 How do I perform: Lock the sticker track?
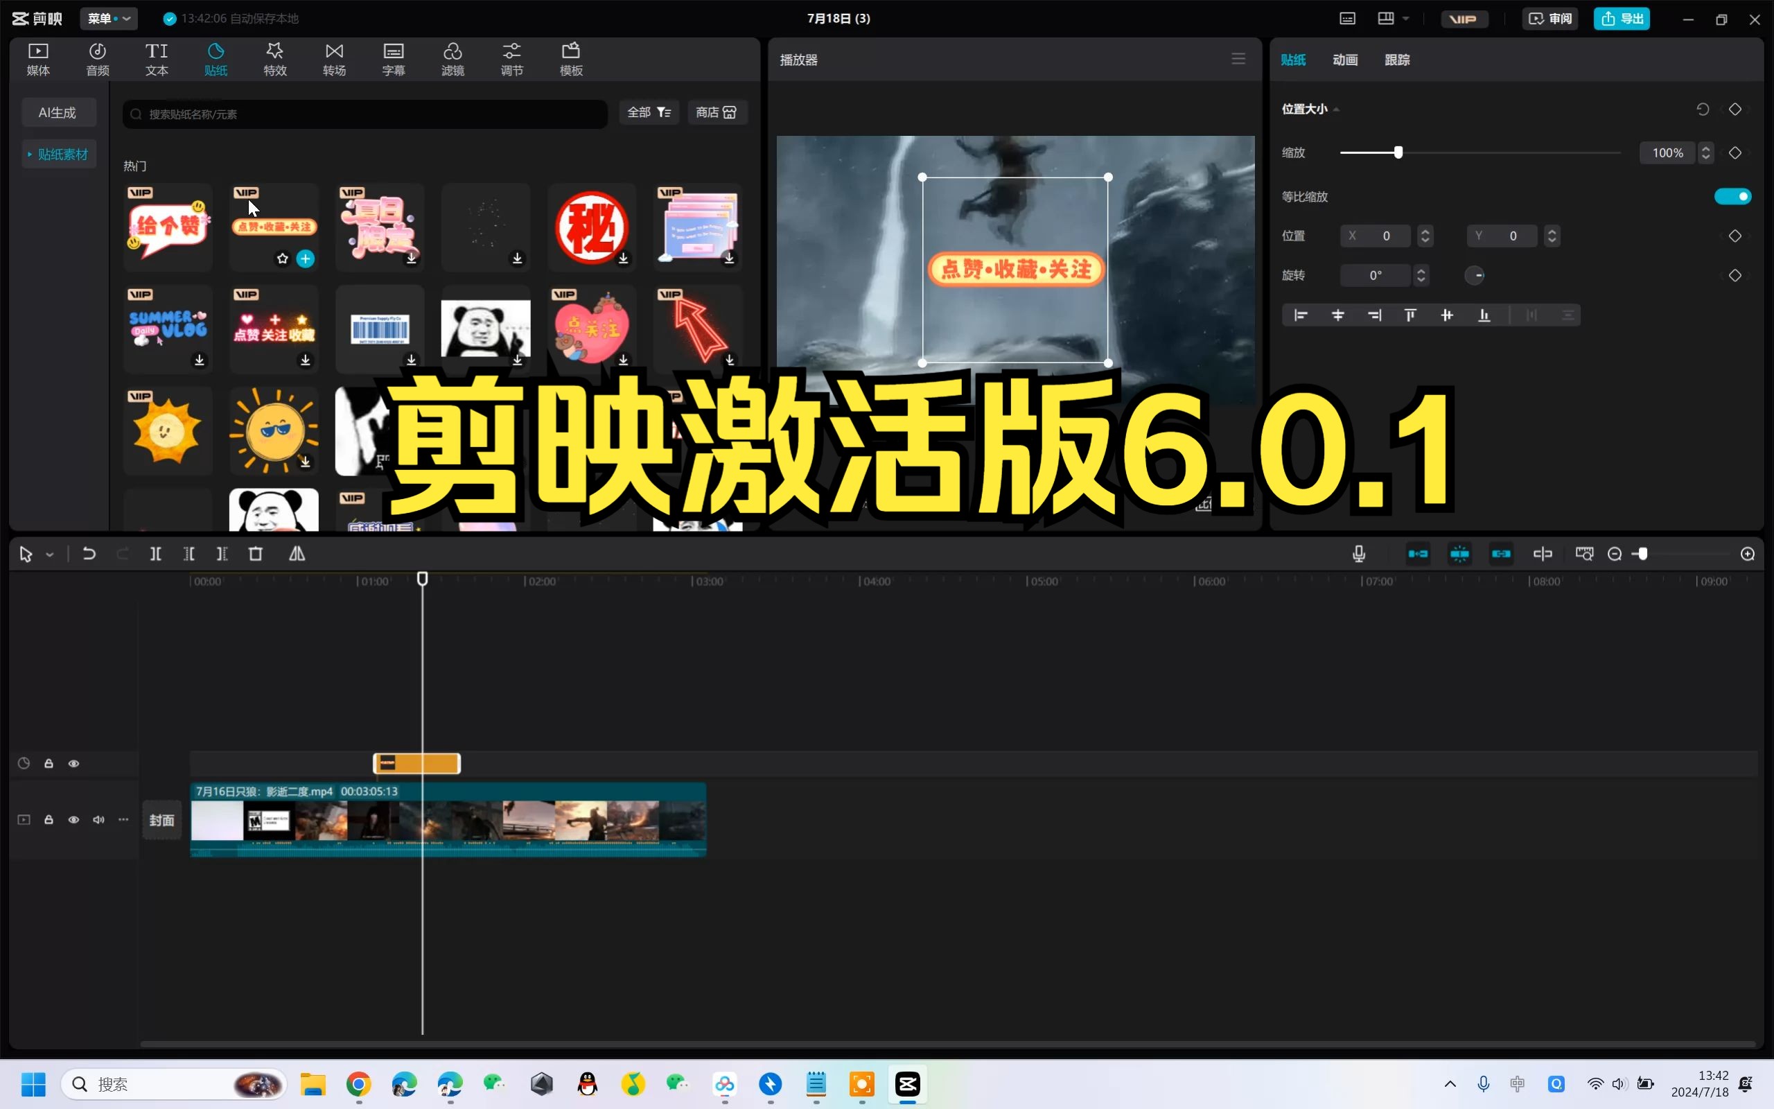coord(49,764)
